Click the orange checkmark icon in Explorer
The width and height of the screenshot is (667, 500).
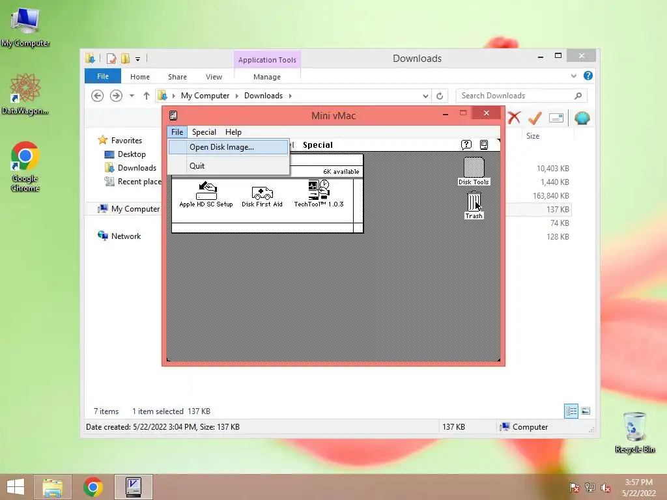point(535,118)
